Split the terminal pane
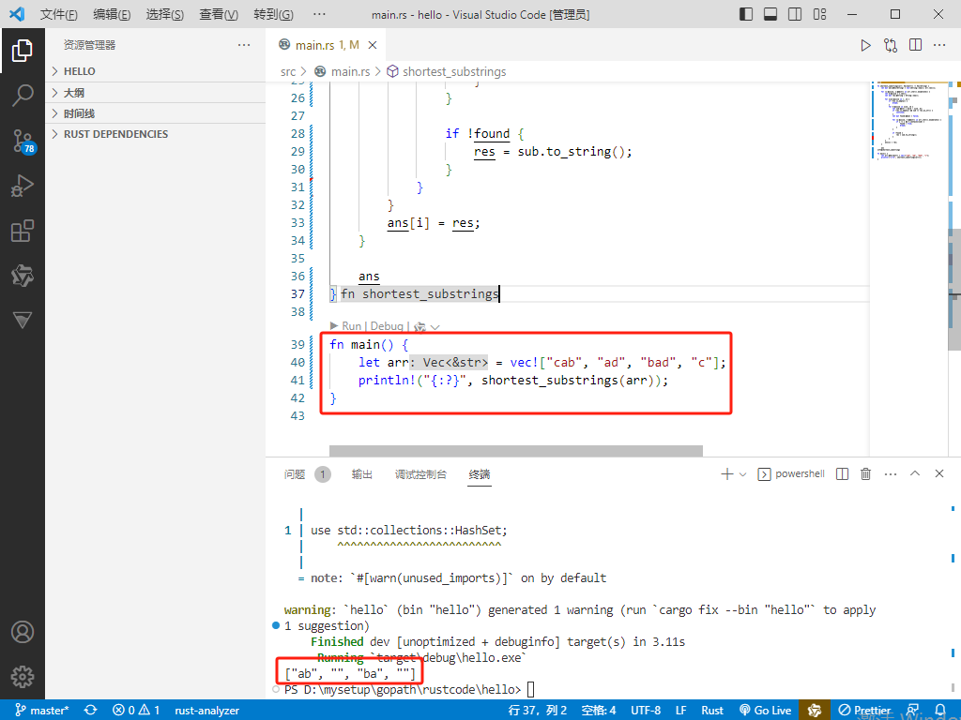The image size is (961, 720). coord(842,473)
